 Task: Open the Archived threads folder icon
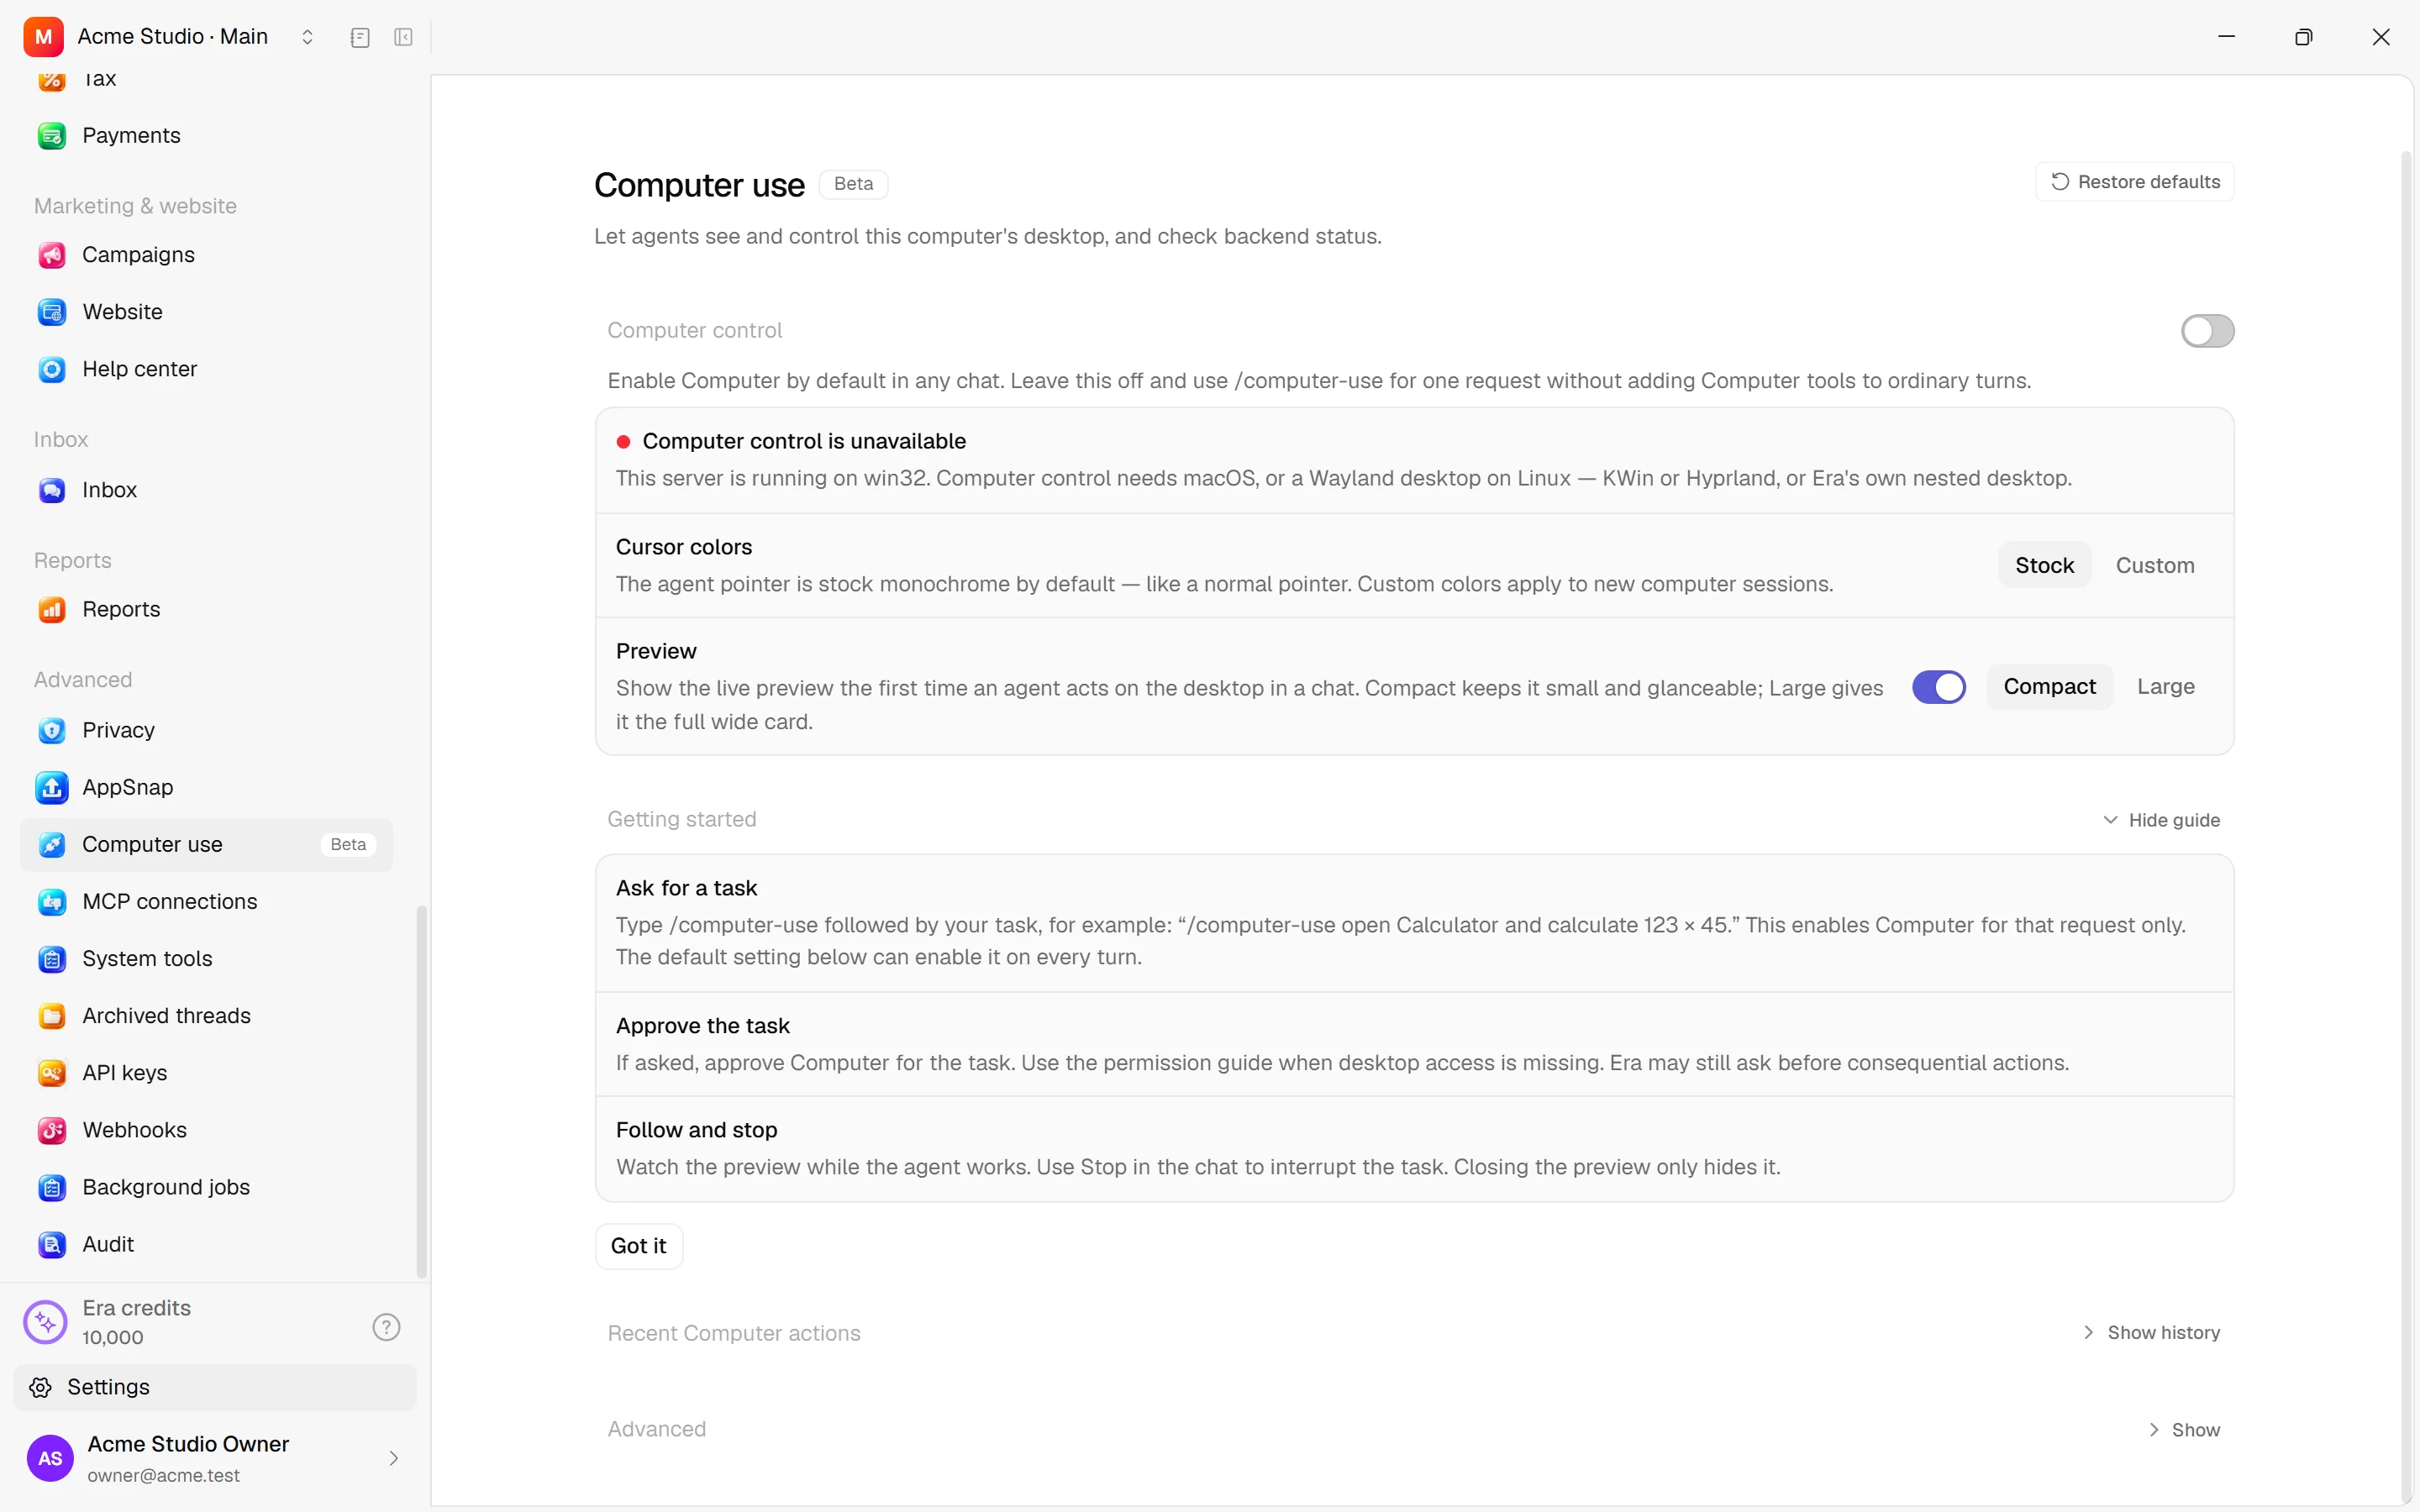[52, 1015]
